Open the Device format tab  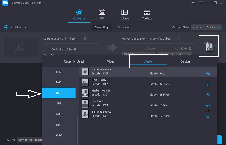click(185, 61)
